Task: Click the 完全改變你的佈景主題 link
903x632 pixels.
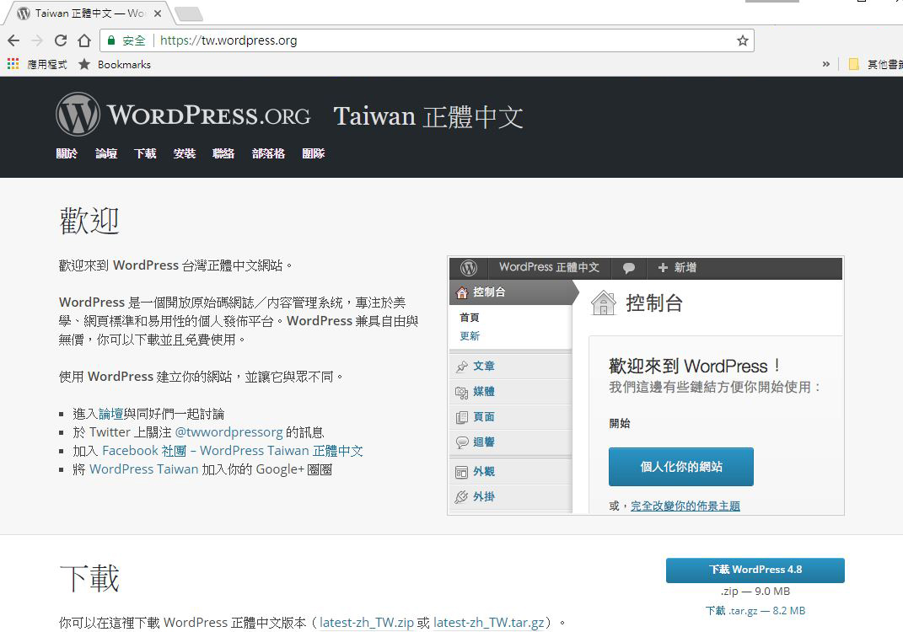Action: [x=685, y=506]
